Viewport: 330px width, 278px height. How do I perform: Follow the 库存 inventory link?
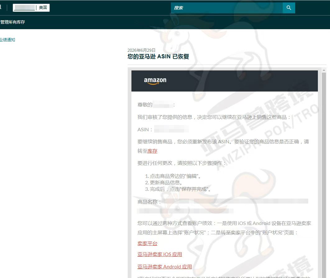[152, 151]
